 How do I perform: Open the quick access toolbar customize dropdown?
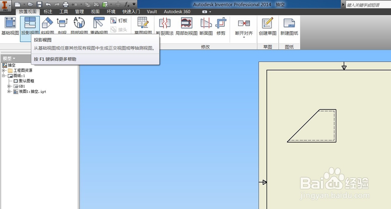click(x=134, y=4)
